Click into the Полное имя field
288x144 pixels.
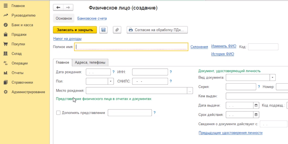pos(131,47)
